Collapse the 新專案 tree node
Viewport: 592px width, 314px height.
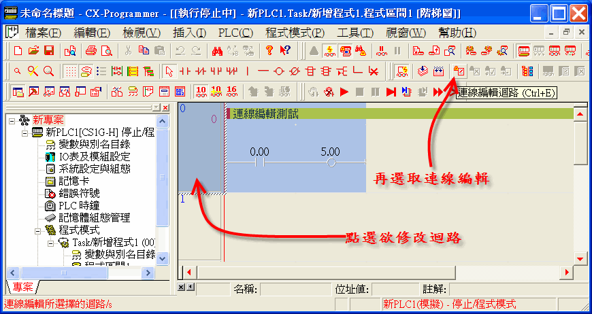click(x=12, y=121)
